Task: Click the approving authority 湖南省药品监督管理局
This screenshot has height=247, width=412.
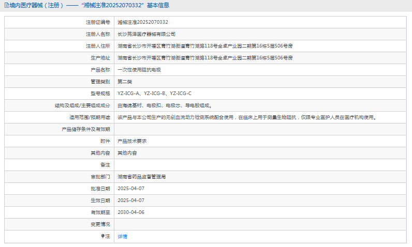Action: tap(142, 177)
